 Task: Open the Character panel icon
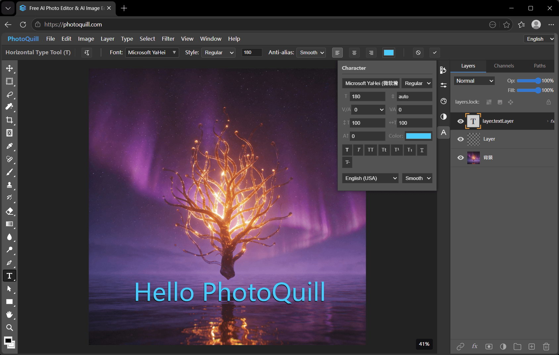point(443,133)
